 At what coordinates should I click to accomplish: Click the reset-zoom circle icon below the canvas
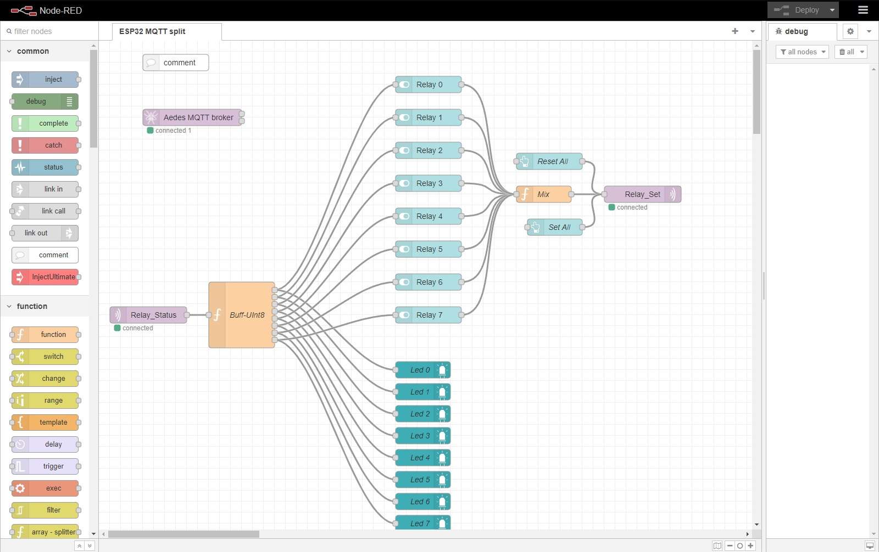point(740,546)
